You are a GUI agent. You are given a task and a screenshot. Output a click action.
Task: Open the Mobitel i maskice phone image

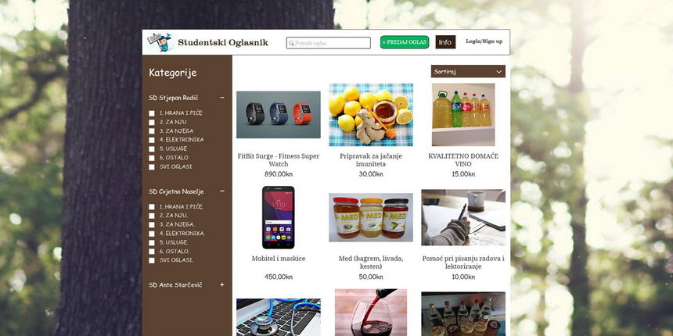coord(279,217)
